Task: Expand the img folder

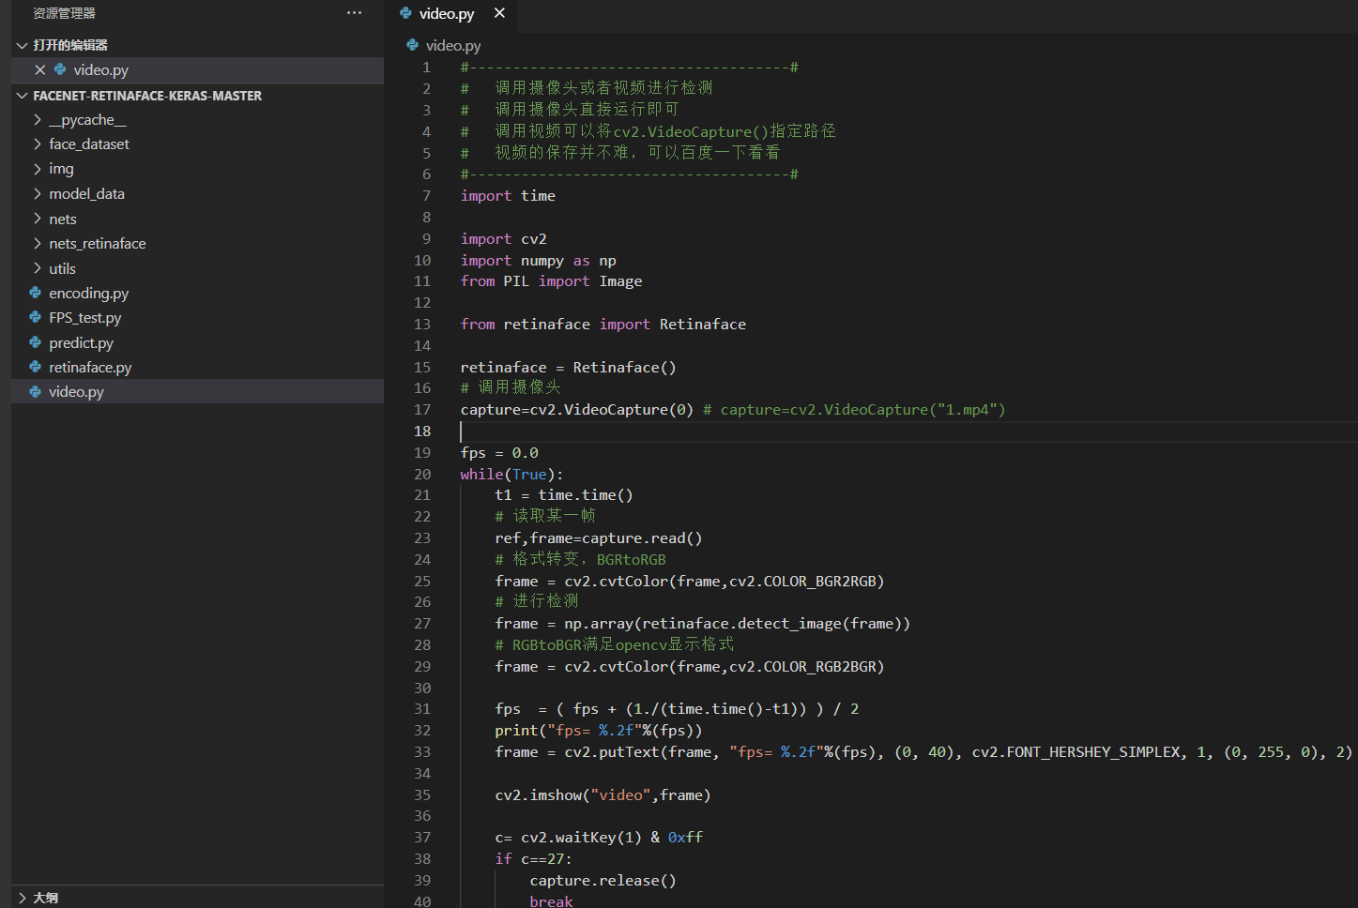Action: pyautogui.click(x=38, y=169)
